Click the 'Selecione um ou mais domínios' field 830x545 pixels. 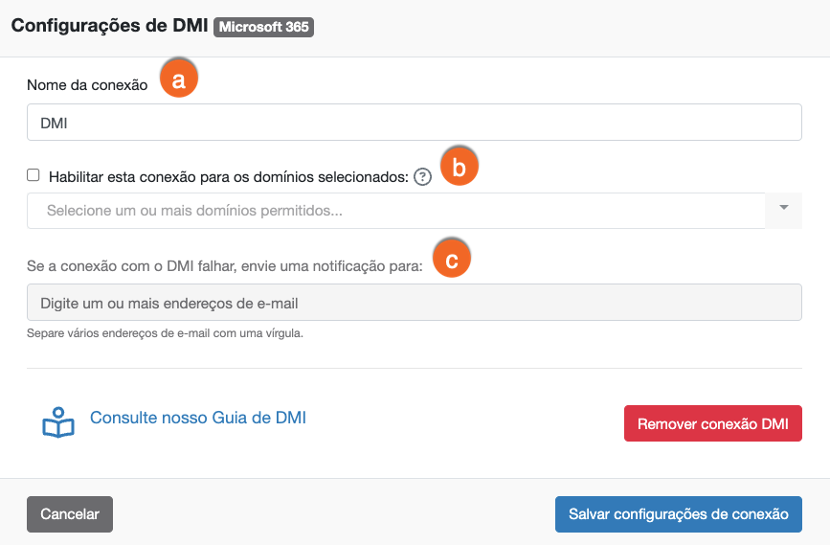(x=396, y=211)
